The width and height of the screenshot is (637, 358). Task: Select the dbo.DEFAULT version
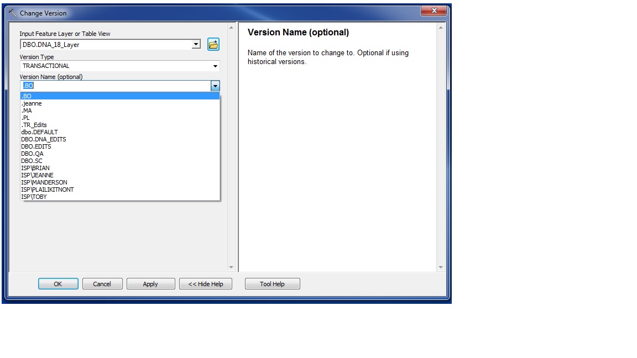click(120, 132)
